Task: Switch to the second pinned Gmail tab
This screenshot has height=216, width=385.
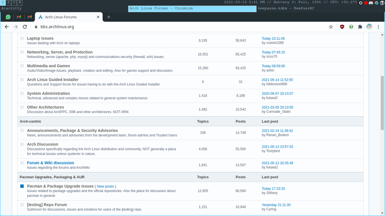Action: (29, 17)
